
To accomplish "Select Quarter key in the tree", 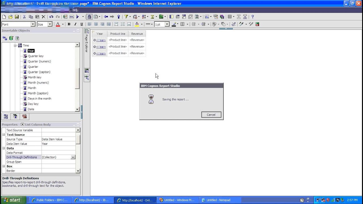I will (36, 56).
